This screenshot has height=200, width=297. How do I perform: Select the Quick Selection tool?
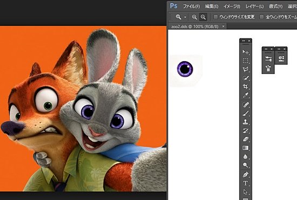click(x=246, y=78)
